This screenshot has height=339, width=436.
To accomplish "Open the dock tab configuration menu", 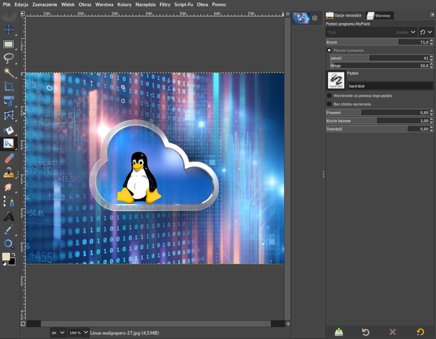I will coord(432,14).
